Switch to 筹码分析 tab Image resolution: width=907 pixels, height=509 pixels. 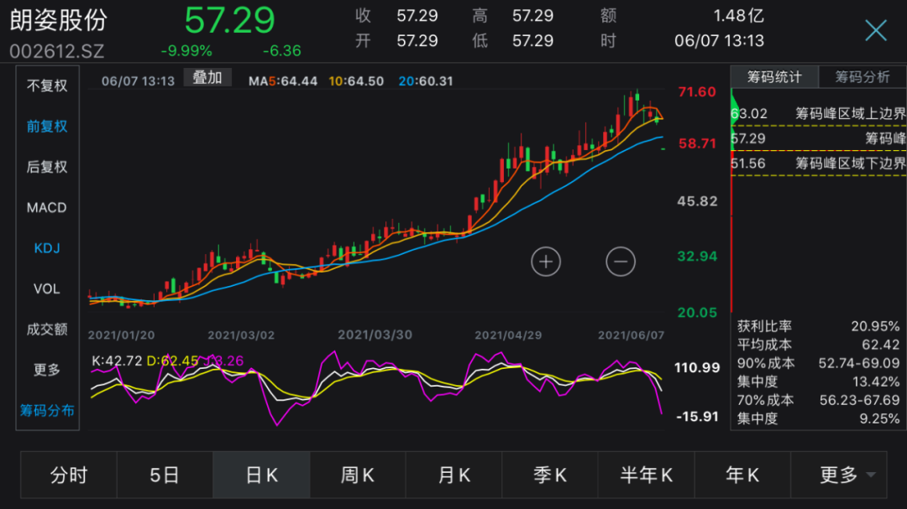(862, 77)
